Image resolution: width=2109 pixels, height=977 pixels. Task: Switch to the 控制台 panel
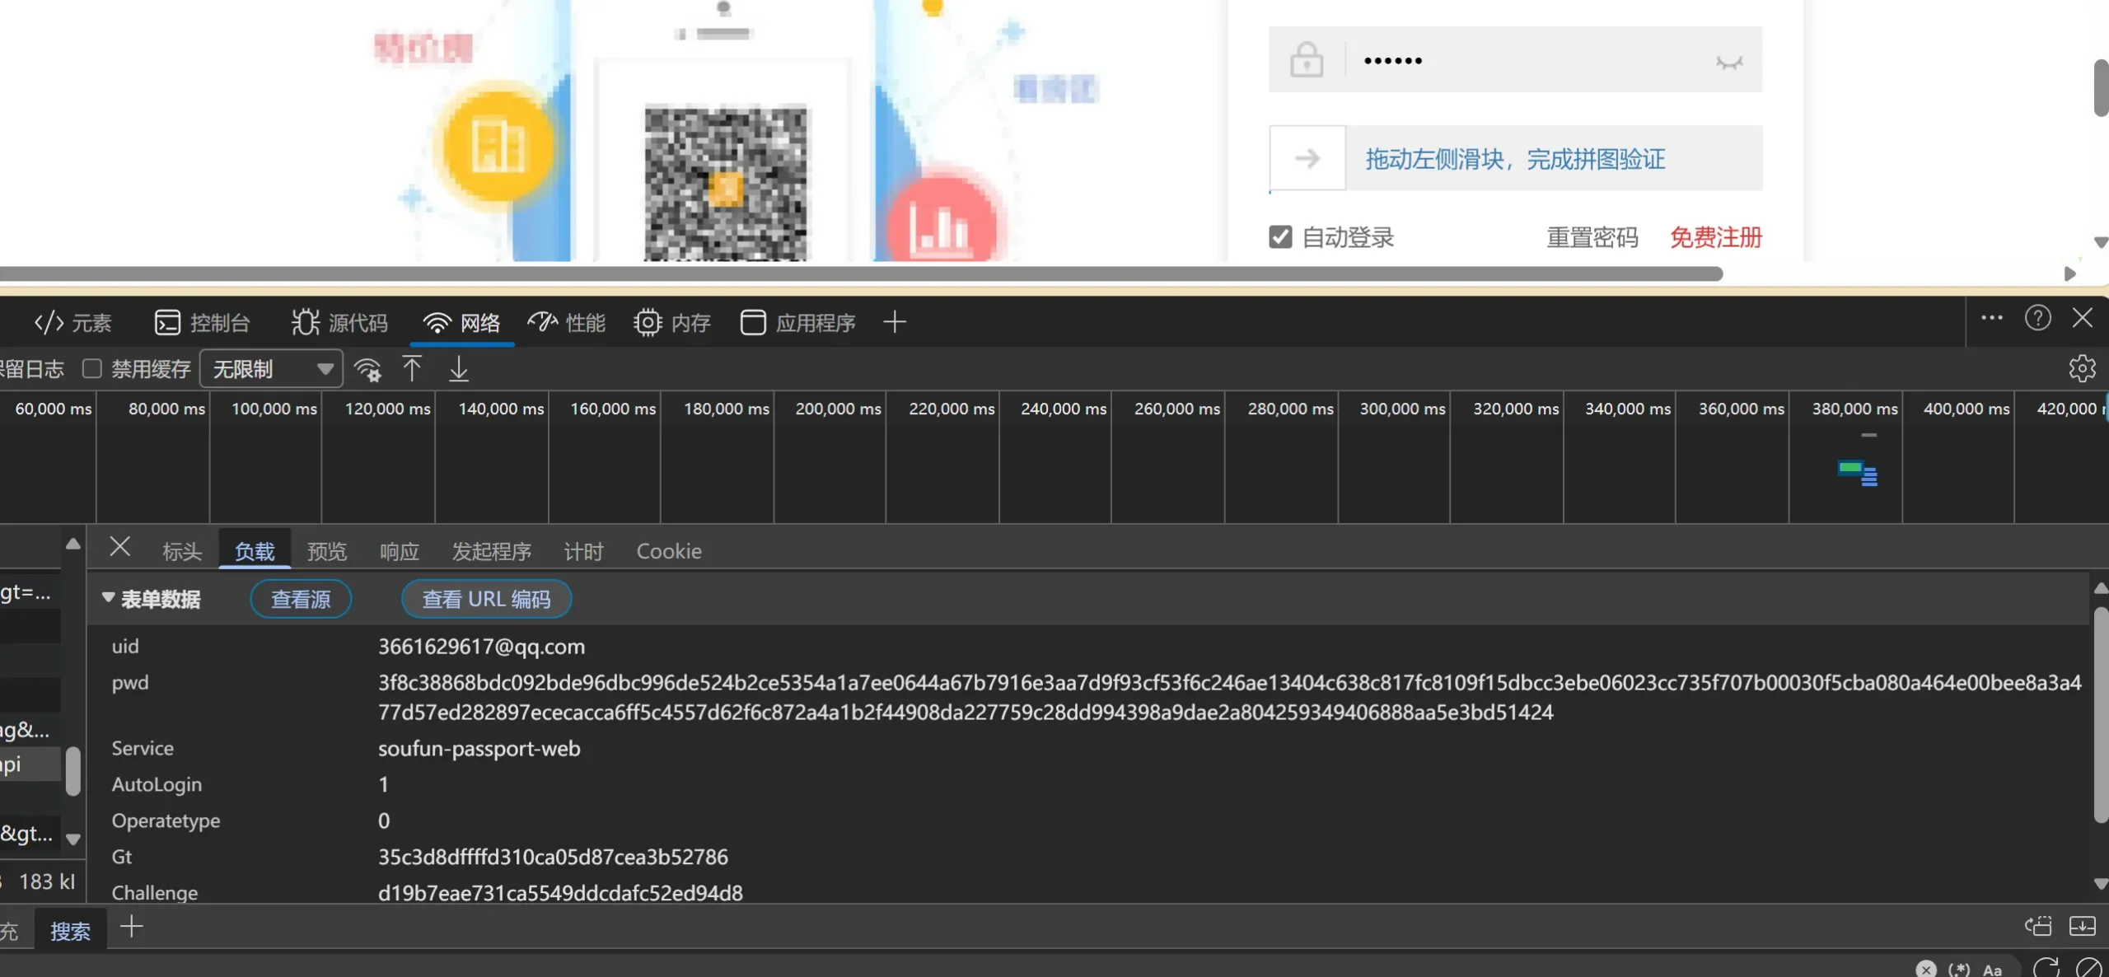pyautogui.click(x=202, y=322)
